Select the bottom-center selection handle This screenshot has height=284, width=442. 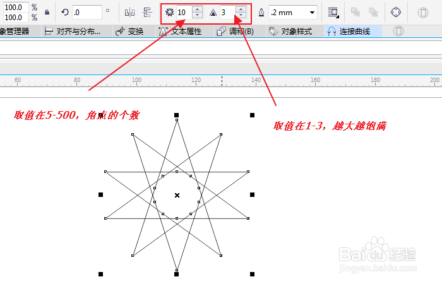[x=176, y=274]
